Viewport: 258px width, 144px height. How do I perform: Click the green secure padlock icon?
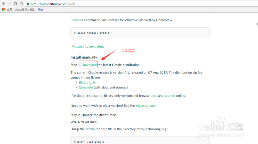tap(28, 4)
